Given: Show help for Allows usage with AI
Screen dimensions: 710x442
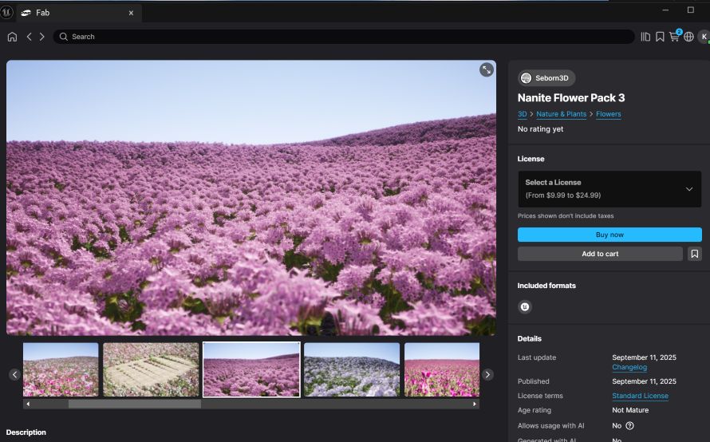Looking at the screenshot, I should pos(629,426).
